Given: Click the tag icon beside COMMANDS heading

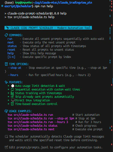Looking at the screenshot, I should 6,35.
